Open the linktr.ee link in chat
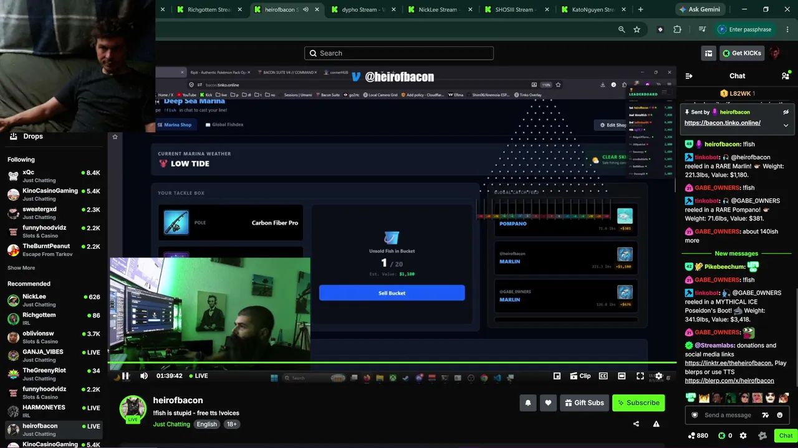The width and height of the screenshot is (798, 448). point(729,363)
